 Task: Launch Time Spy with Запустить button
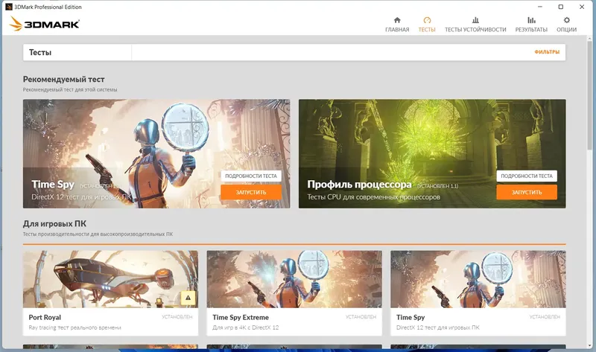(251, 192)
